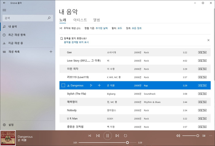Click artist Bigbang in the Stylish row
215x146 pixels.
click(x=111, y=94)
